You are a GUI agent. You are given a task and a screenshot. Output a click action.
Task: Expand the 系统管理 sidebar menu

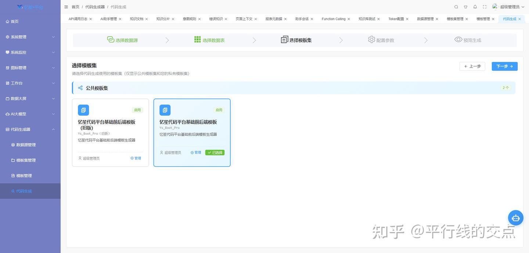pyautogui.click(x=30, y=37)
